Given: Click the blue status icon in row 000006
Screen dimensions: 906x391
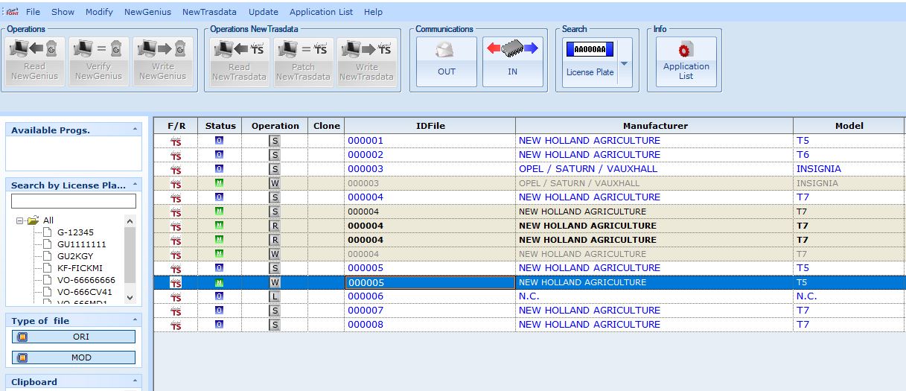Looking at the screenshot, I should 219,296.
